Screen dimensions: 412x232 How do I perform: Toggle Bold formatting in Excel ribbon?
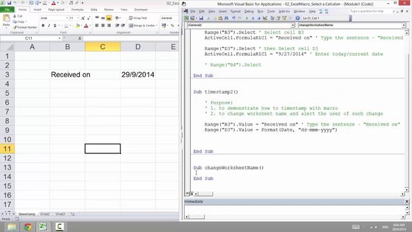(x=43, y=26)
